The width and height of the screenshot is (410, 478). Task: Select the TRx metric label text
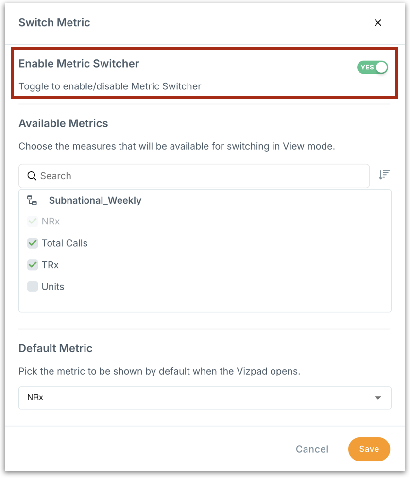tap(50, 265)
